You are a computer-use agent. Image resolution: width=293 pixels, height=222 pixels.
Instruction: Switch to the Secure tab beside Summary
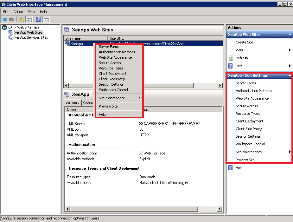pos(88,103)
